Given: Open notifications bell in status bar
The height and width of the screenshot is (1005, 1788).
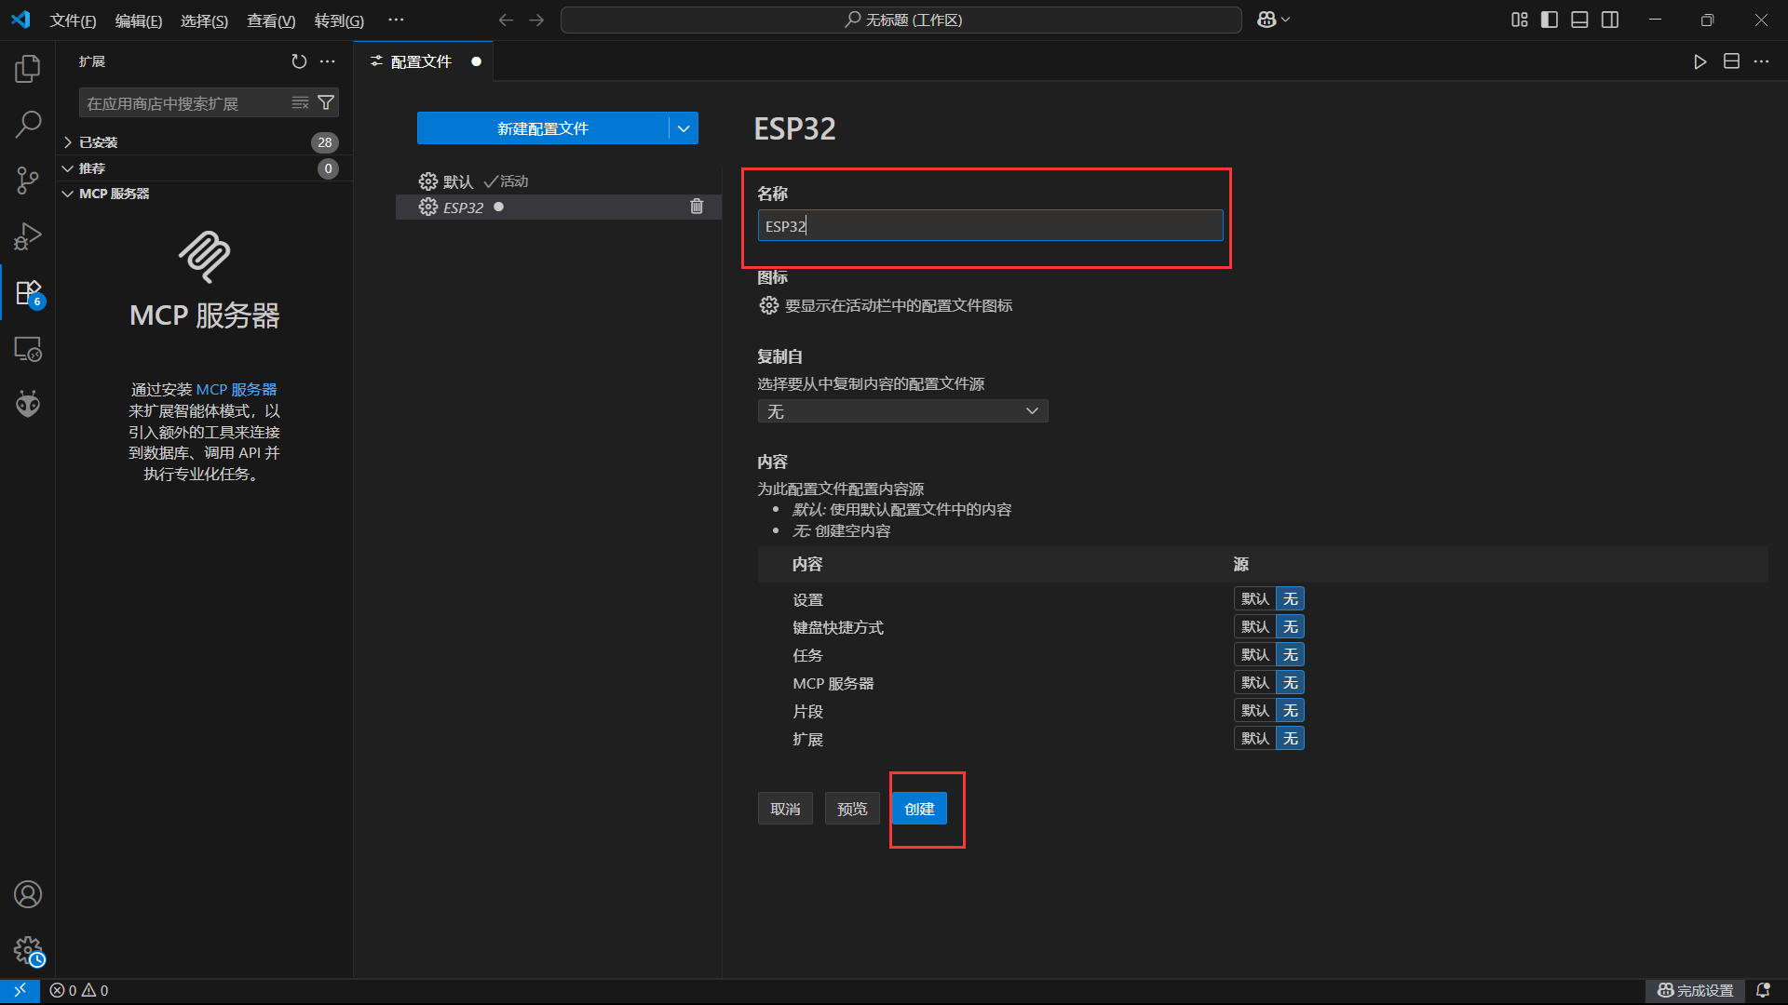Looking at the screenshot, I should (1763, 990).
